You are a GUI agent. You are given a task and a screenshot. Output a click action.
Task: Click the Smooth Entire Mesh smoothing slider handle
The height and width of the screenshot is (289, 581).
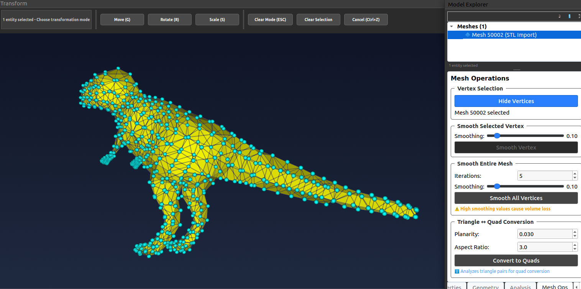tap(497, 186)
